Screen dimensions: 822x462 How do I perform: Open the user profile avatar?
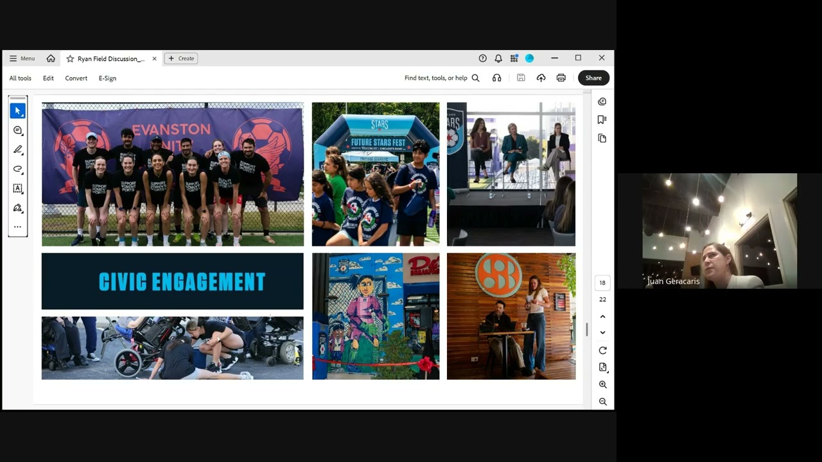click(x=530, y=58)
